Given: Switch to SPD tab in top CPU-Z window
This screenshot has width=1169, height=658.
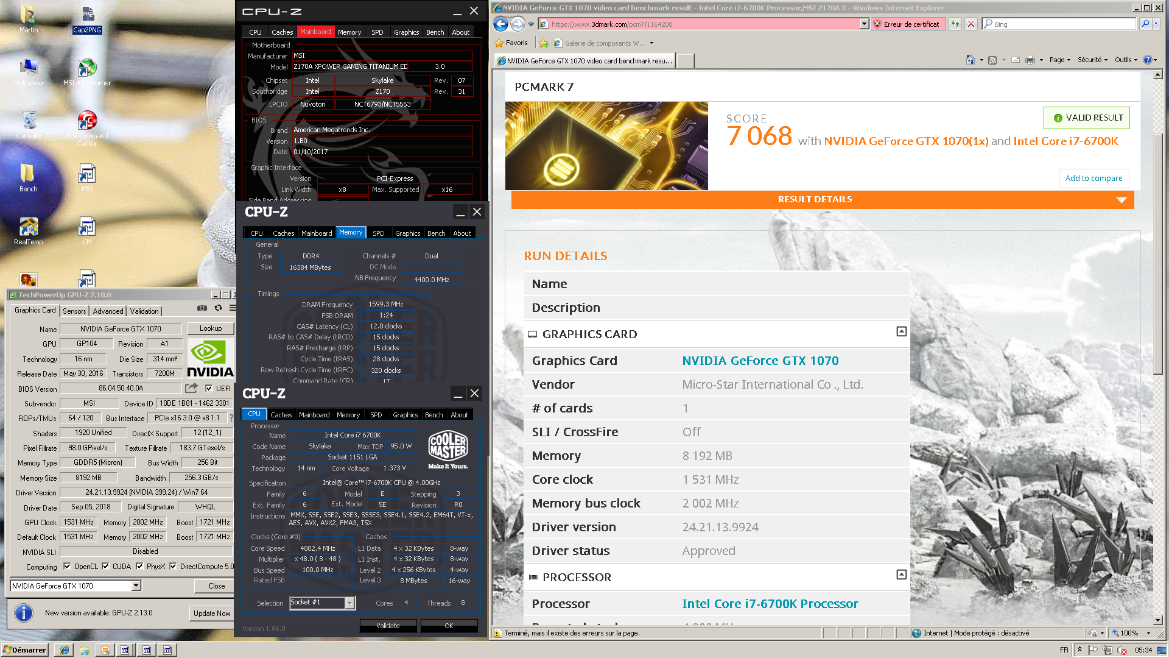Looking at the screenshot, I should coord(377,32).
